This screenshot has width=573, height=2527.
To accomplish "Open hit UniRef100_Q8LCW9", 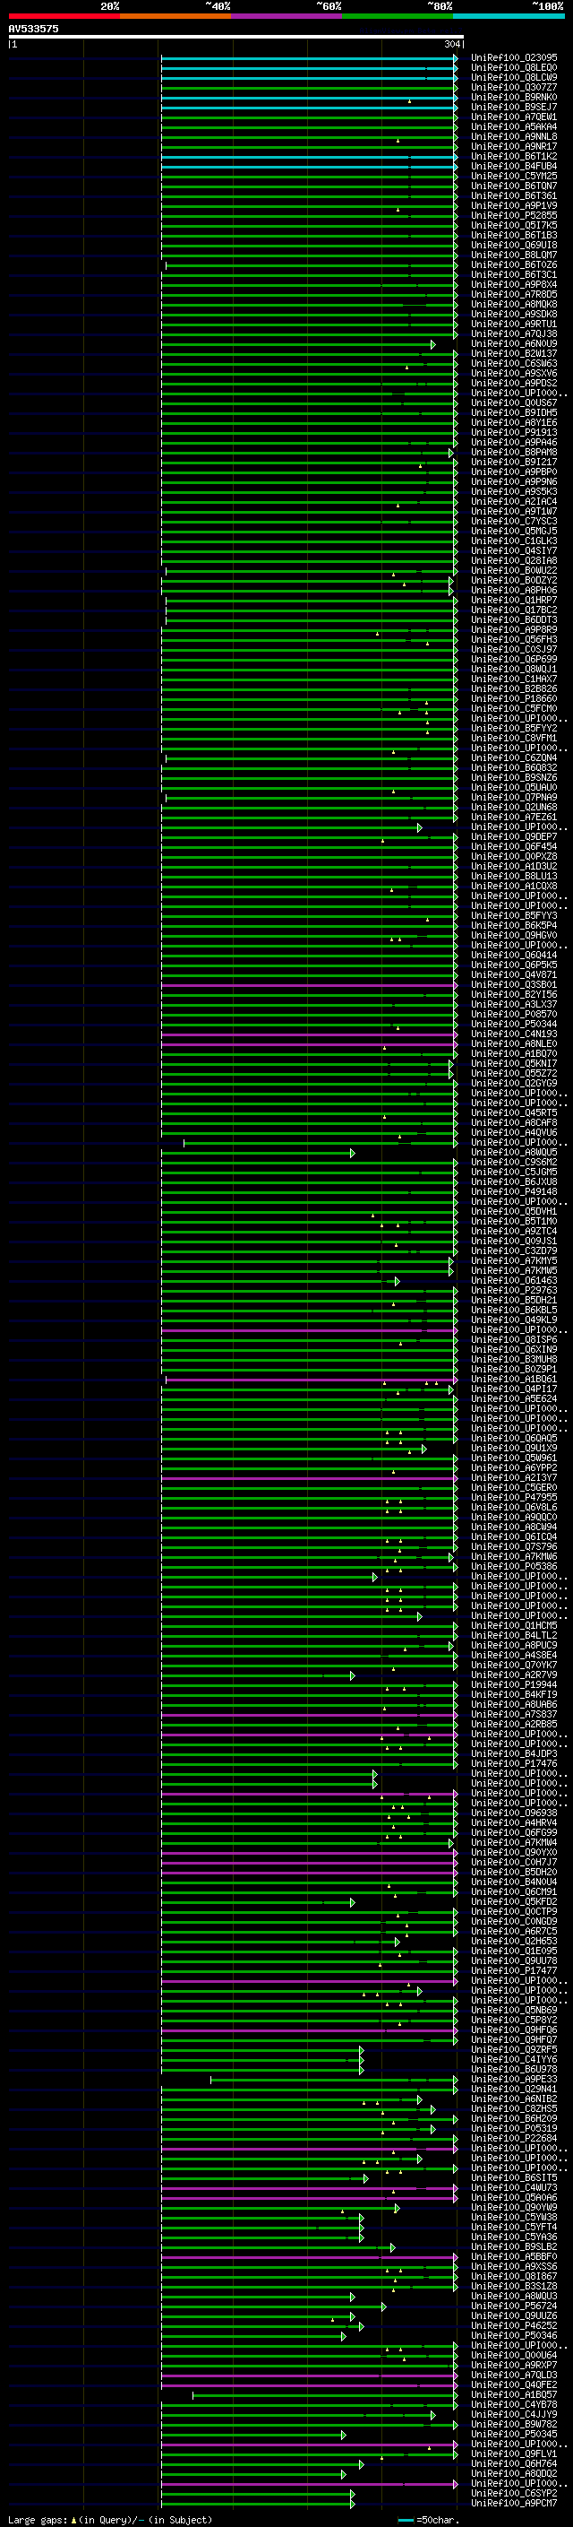I will pyautogui.click(x=513, y=79).
